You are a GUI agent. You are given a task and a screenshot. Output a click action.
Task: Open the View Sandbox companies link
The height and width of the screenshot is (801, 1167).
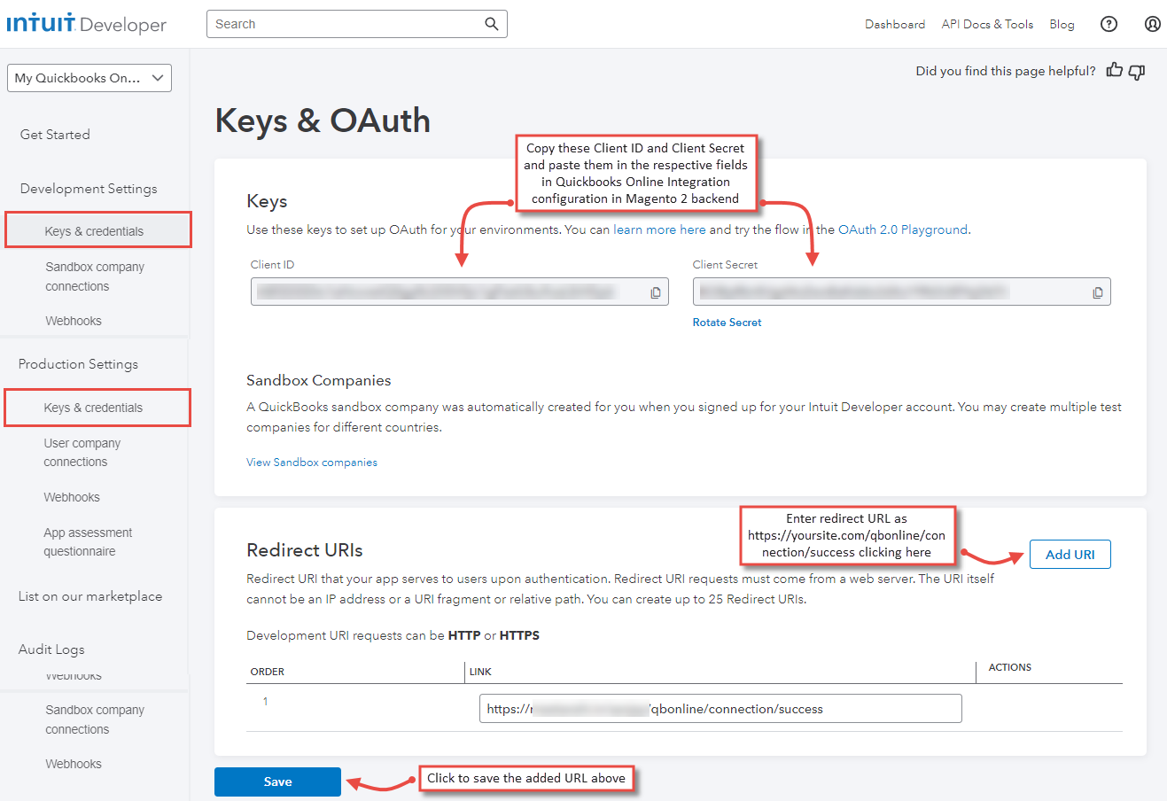point(312,463)
